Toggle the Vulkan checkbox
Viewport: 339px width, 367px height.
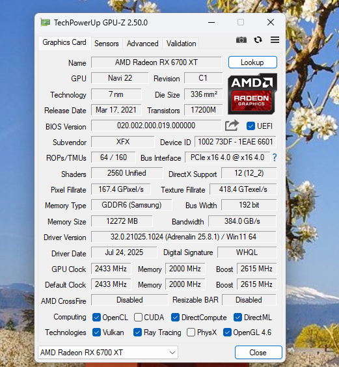pos(96,333)
